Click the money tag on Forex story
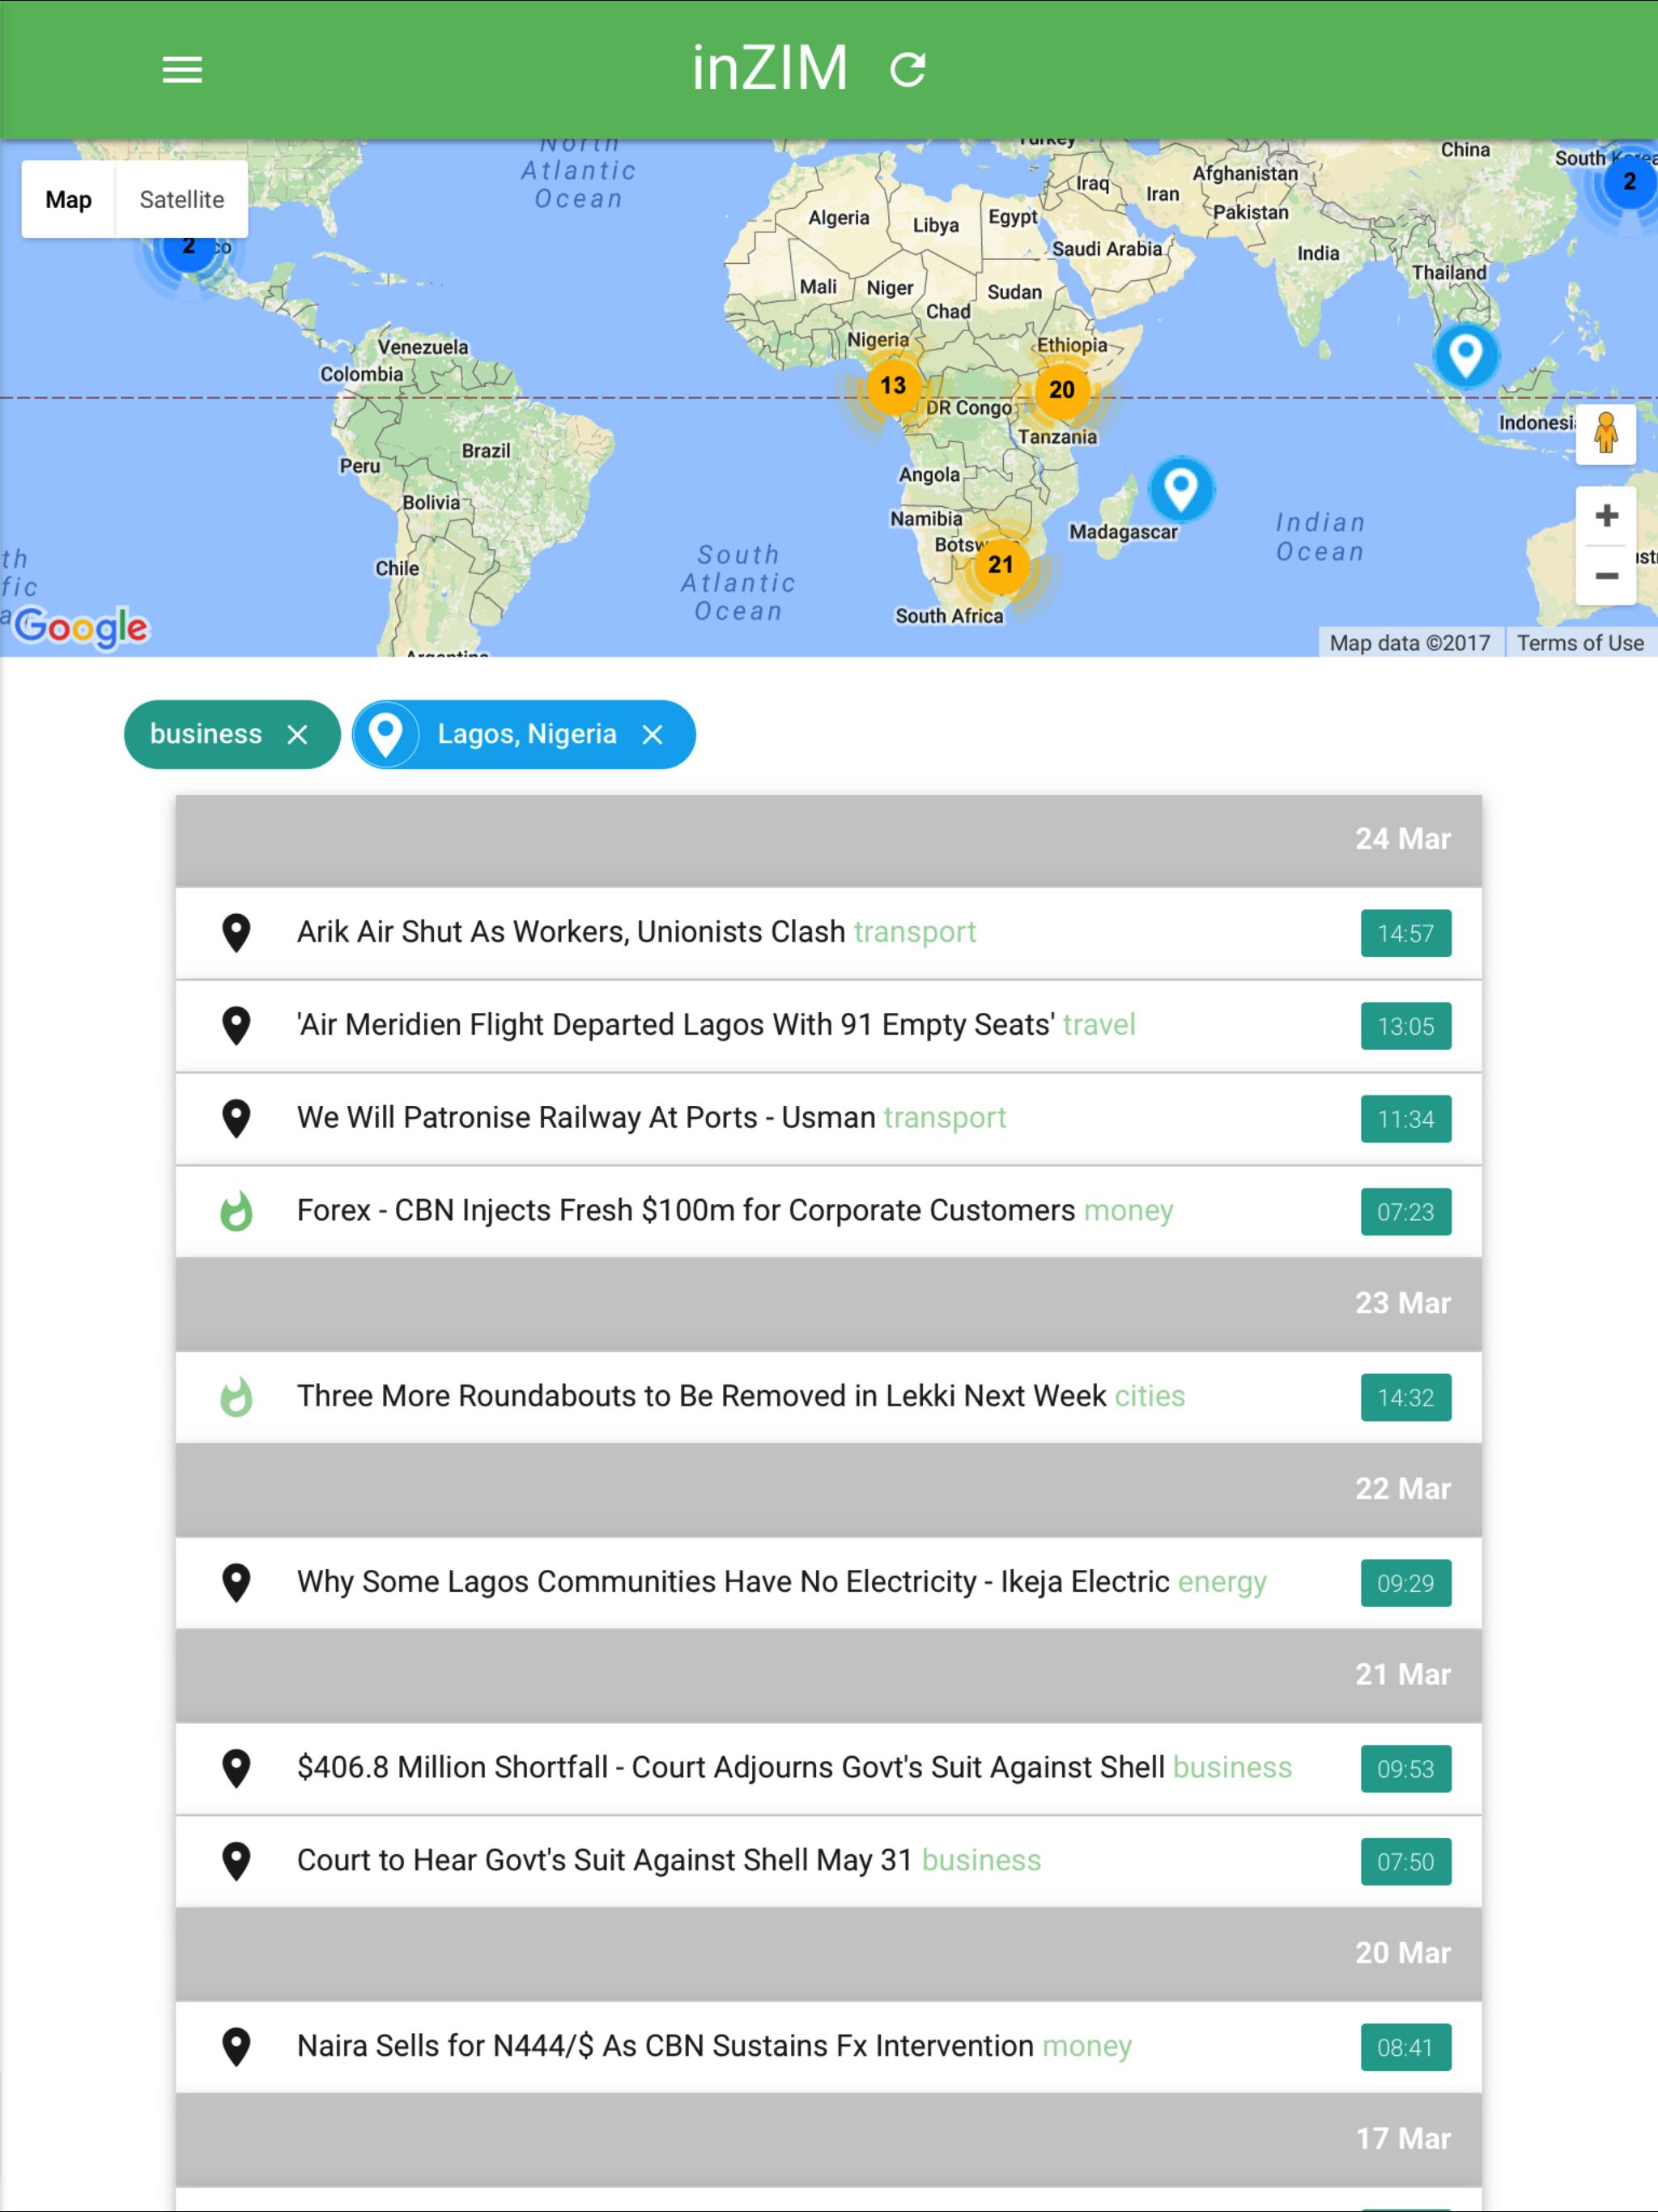 (1129, 1211)
